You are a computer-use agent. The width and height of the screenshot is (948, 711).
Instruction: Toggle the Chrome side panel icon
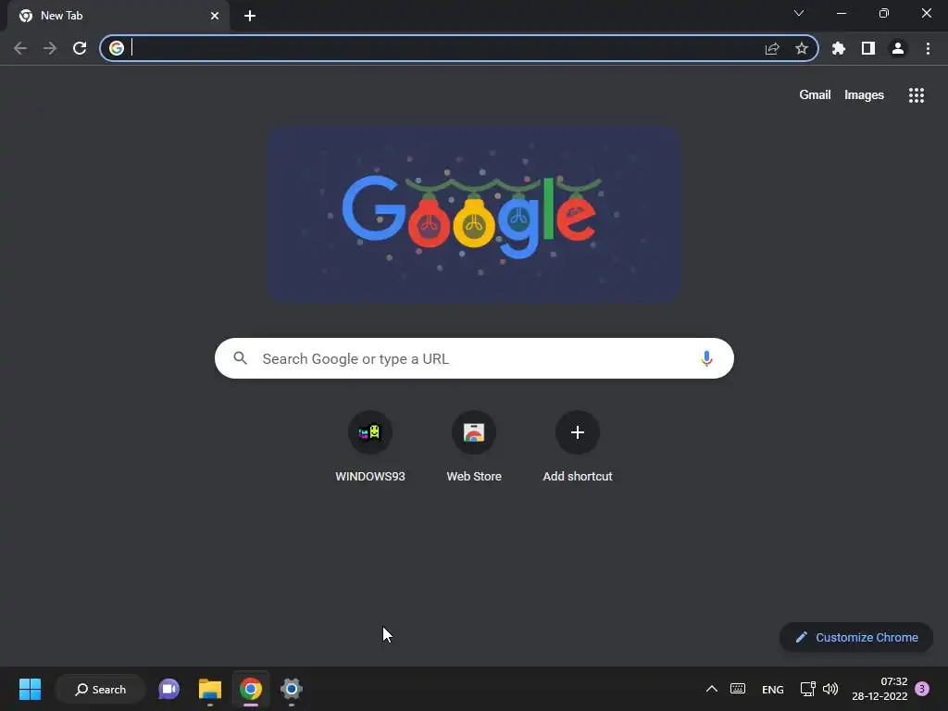(868, 48)
